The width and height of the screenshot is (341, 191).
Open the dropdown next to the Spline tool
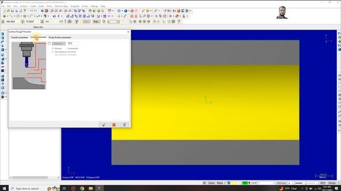(x=41, y=16)
